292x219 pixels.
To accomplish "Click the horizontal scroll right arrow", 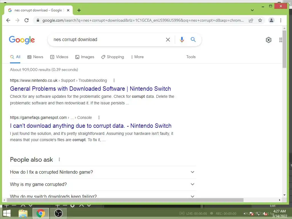I will (x=279, y=200).
